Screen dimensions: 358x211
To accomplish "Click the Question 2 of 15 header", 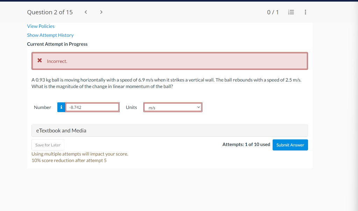I will click(50, 12).
